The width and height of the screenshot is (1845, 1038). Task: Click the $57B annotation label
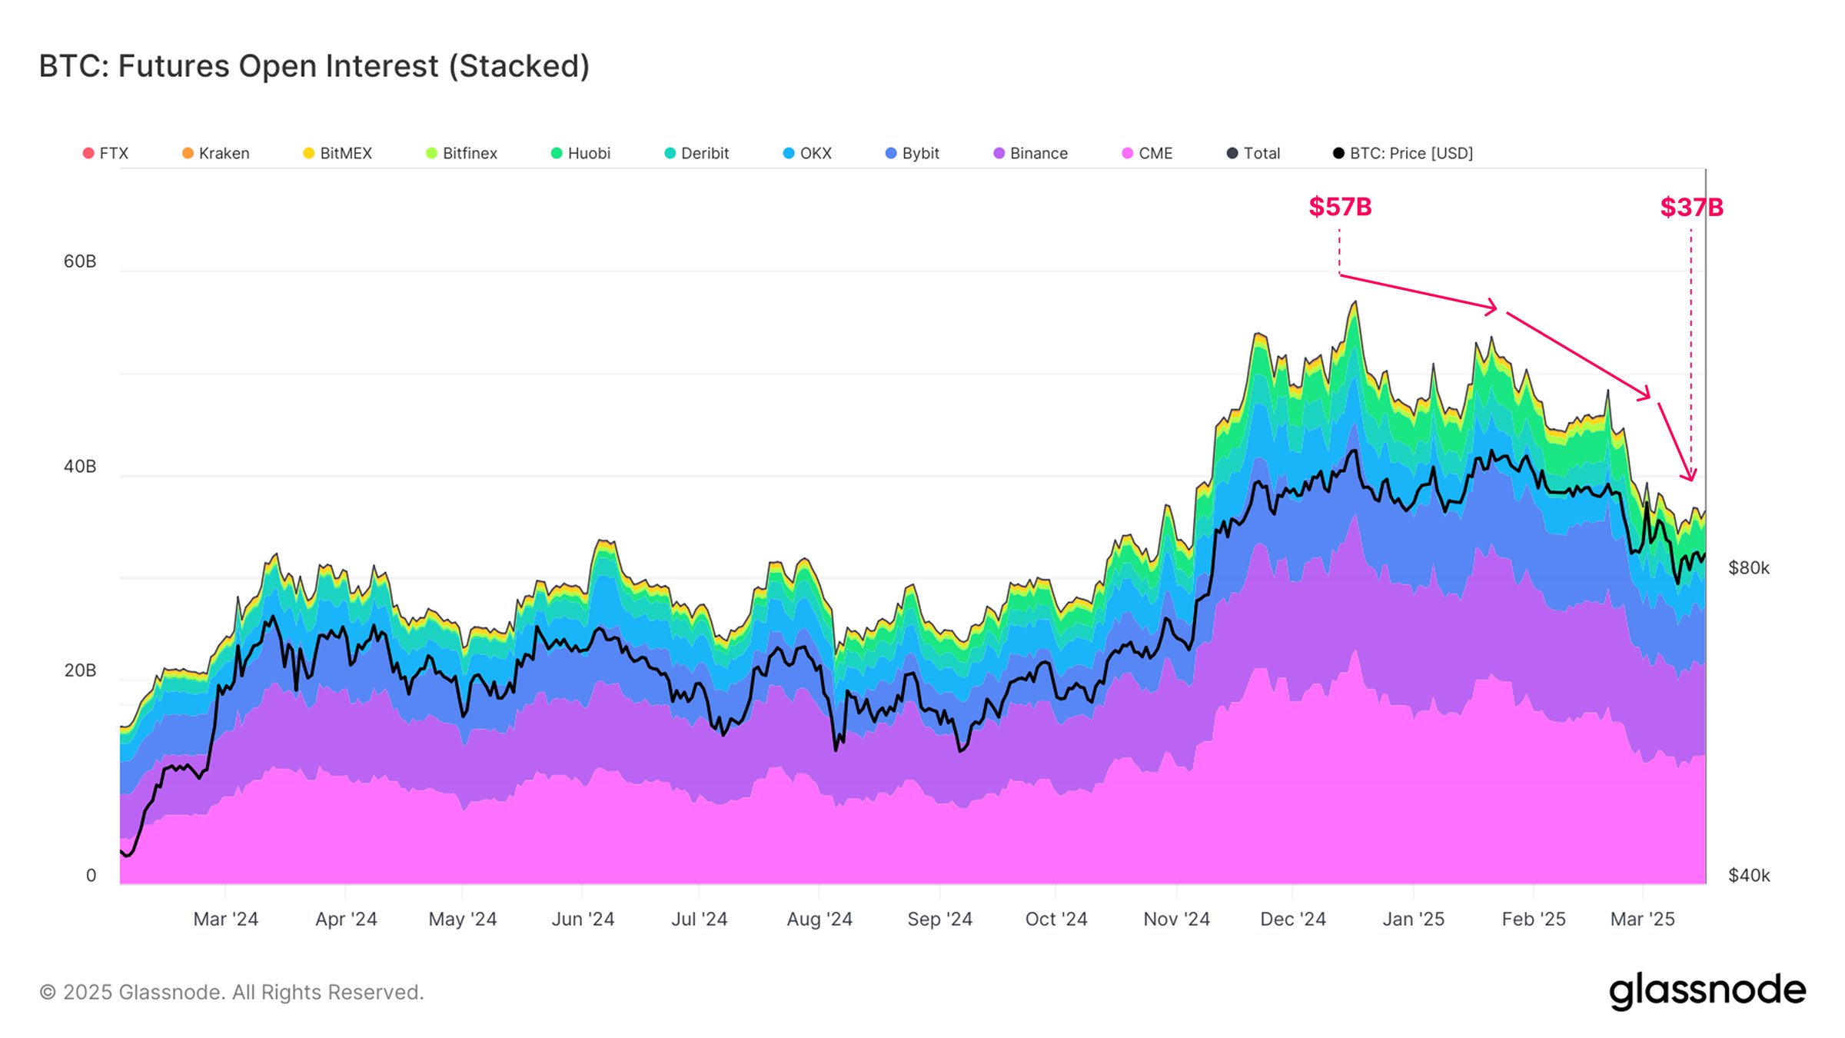click(x=1341, y=206)
